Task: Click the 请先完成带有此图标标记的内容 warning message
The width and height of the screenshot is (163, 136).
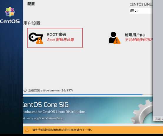Action: click(x=62, y=130)
